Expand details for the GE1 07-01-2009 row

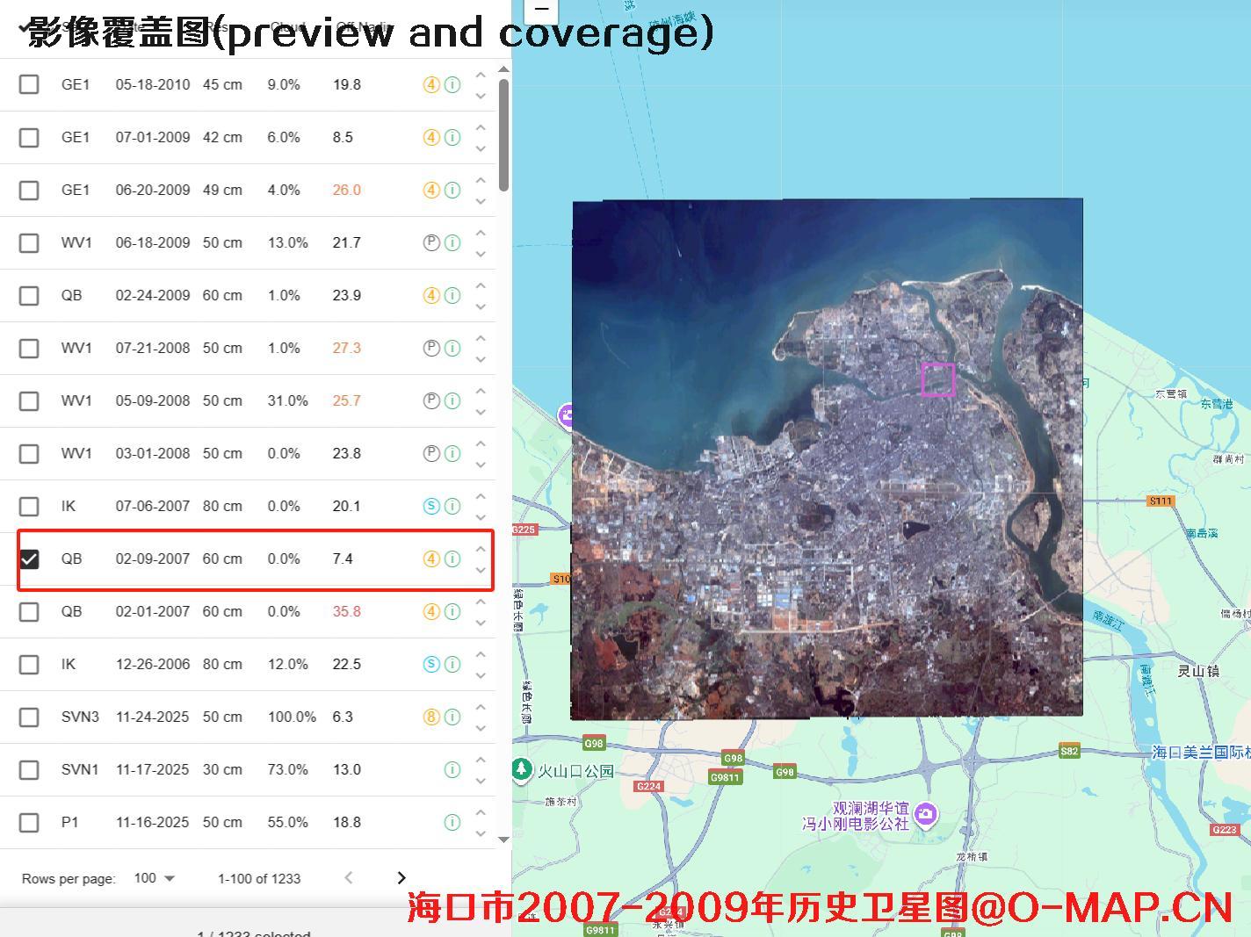[481, 148]
